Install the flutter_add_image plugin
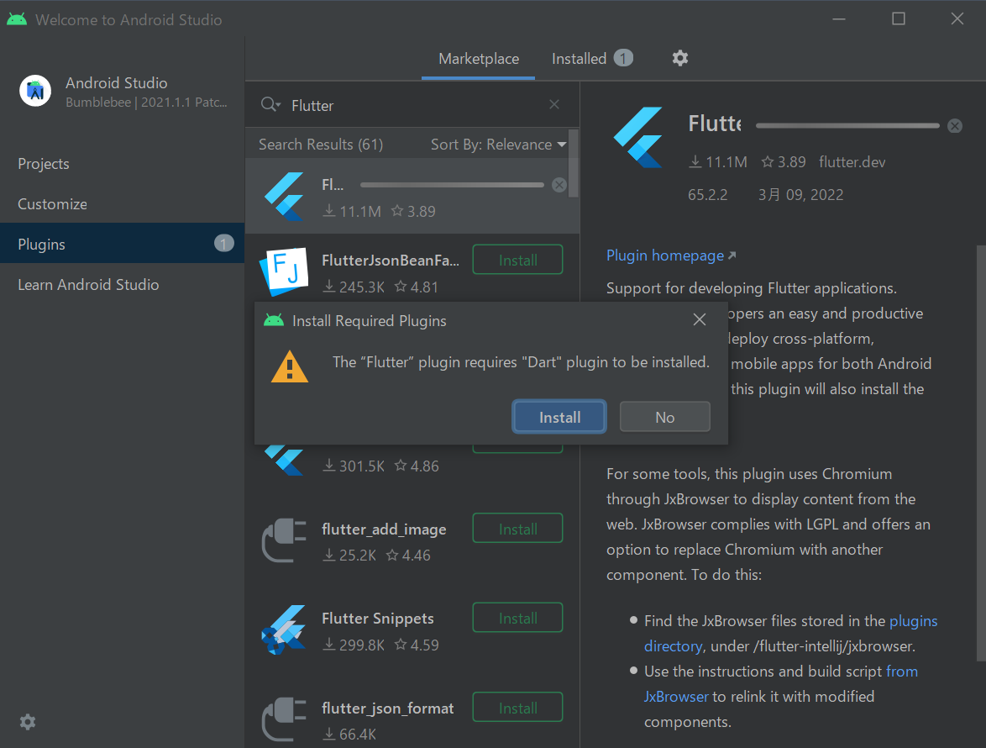 517,529
